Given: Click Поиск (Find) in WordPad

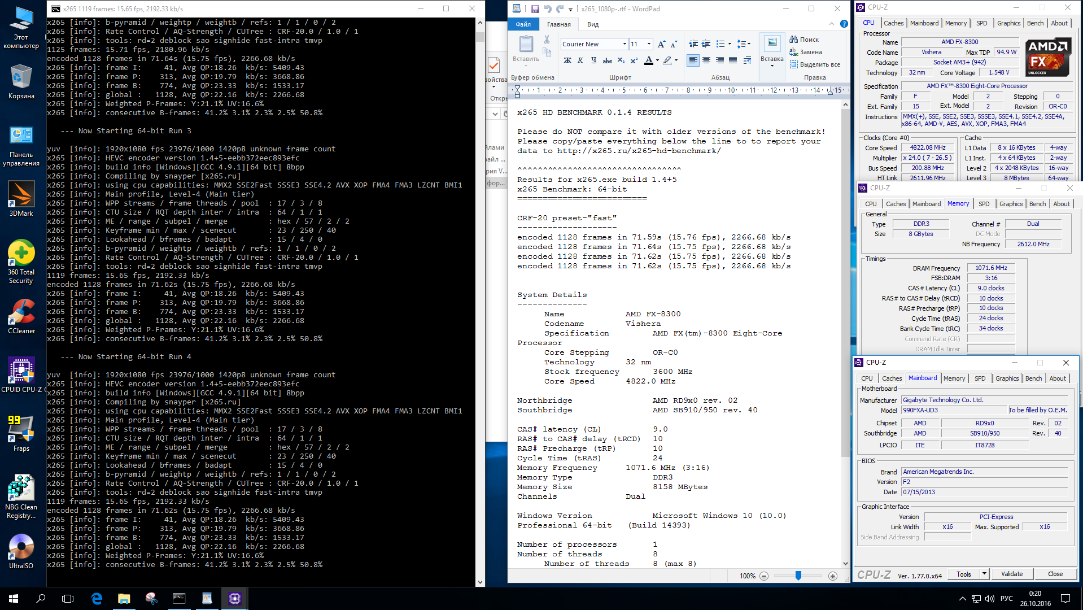Looking at the screenshot, I should pyautogui.click(x=804, y=40).
